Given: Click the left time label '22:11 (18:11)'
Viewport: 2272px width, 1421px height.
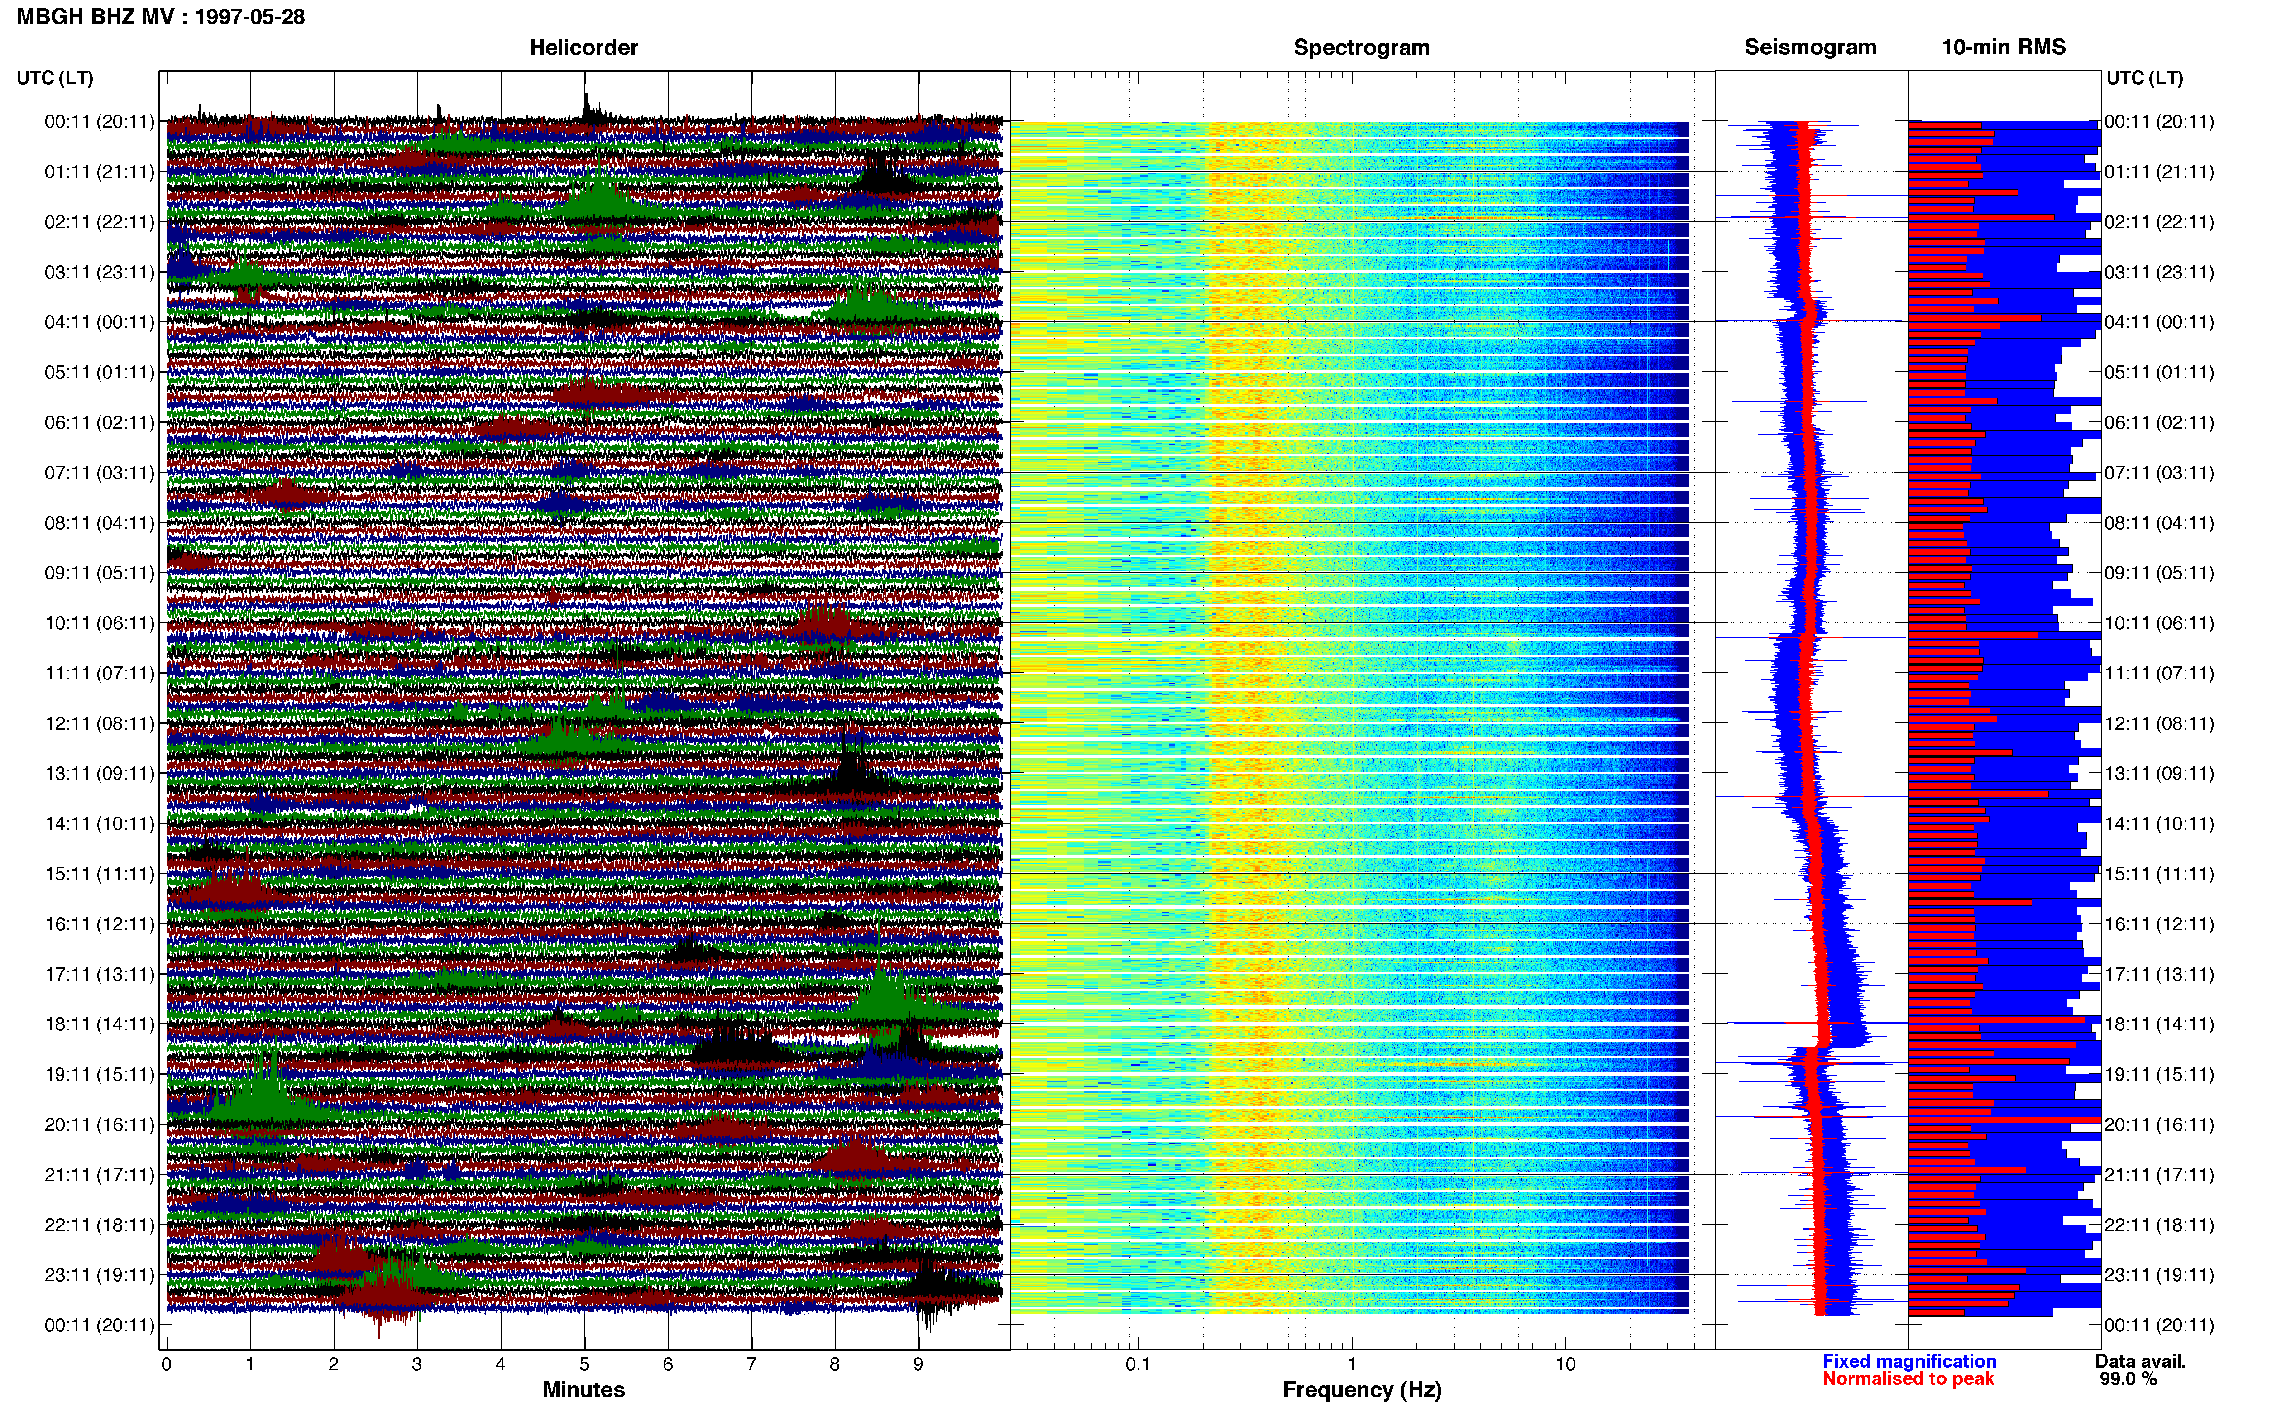Looking at the screenshot, I should pyautogui.click(x=100, y=1225).
